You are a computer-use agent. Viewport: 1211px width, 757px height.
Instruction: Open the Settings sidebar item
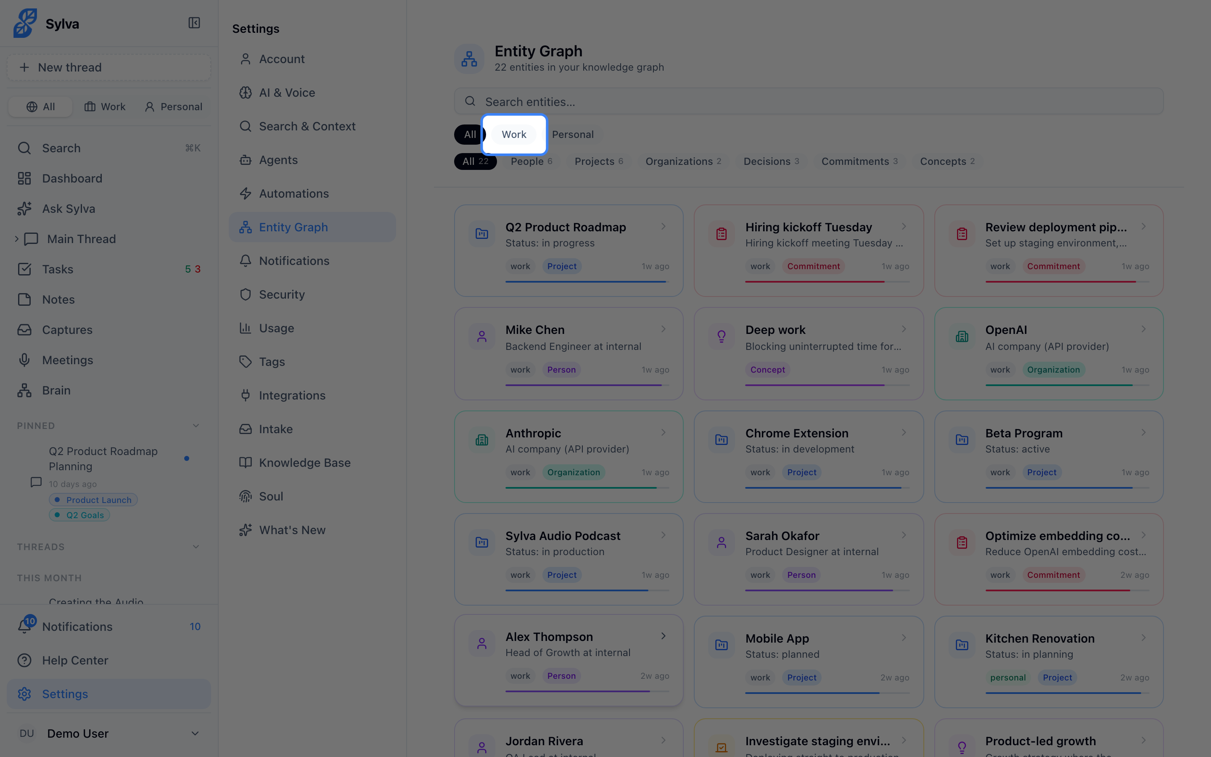point(109,694)
